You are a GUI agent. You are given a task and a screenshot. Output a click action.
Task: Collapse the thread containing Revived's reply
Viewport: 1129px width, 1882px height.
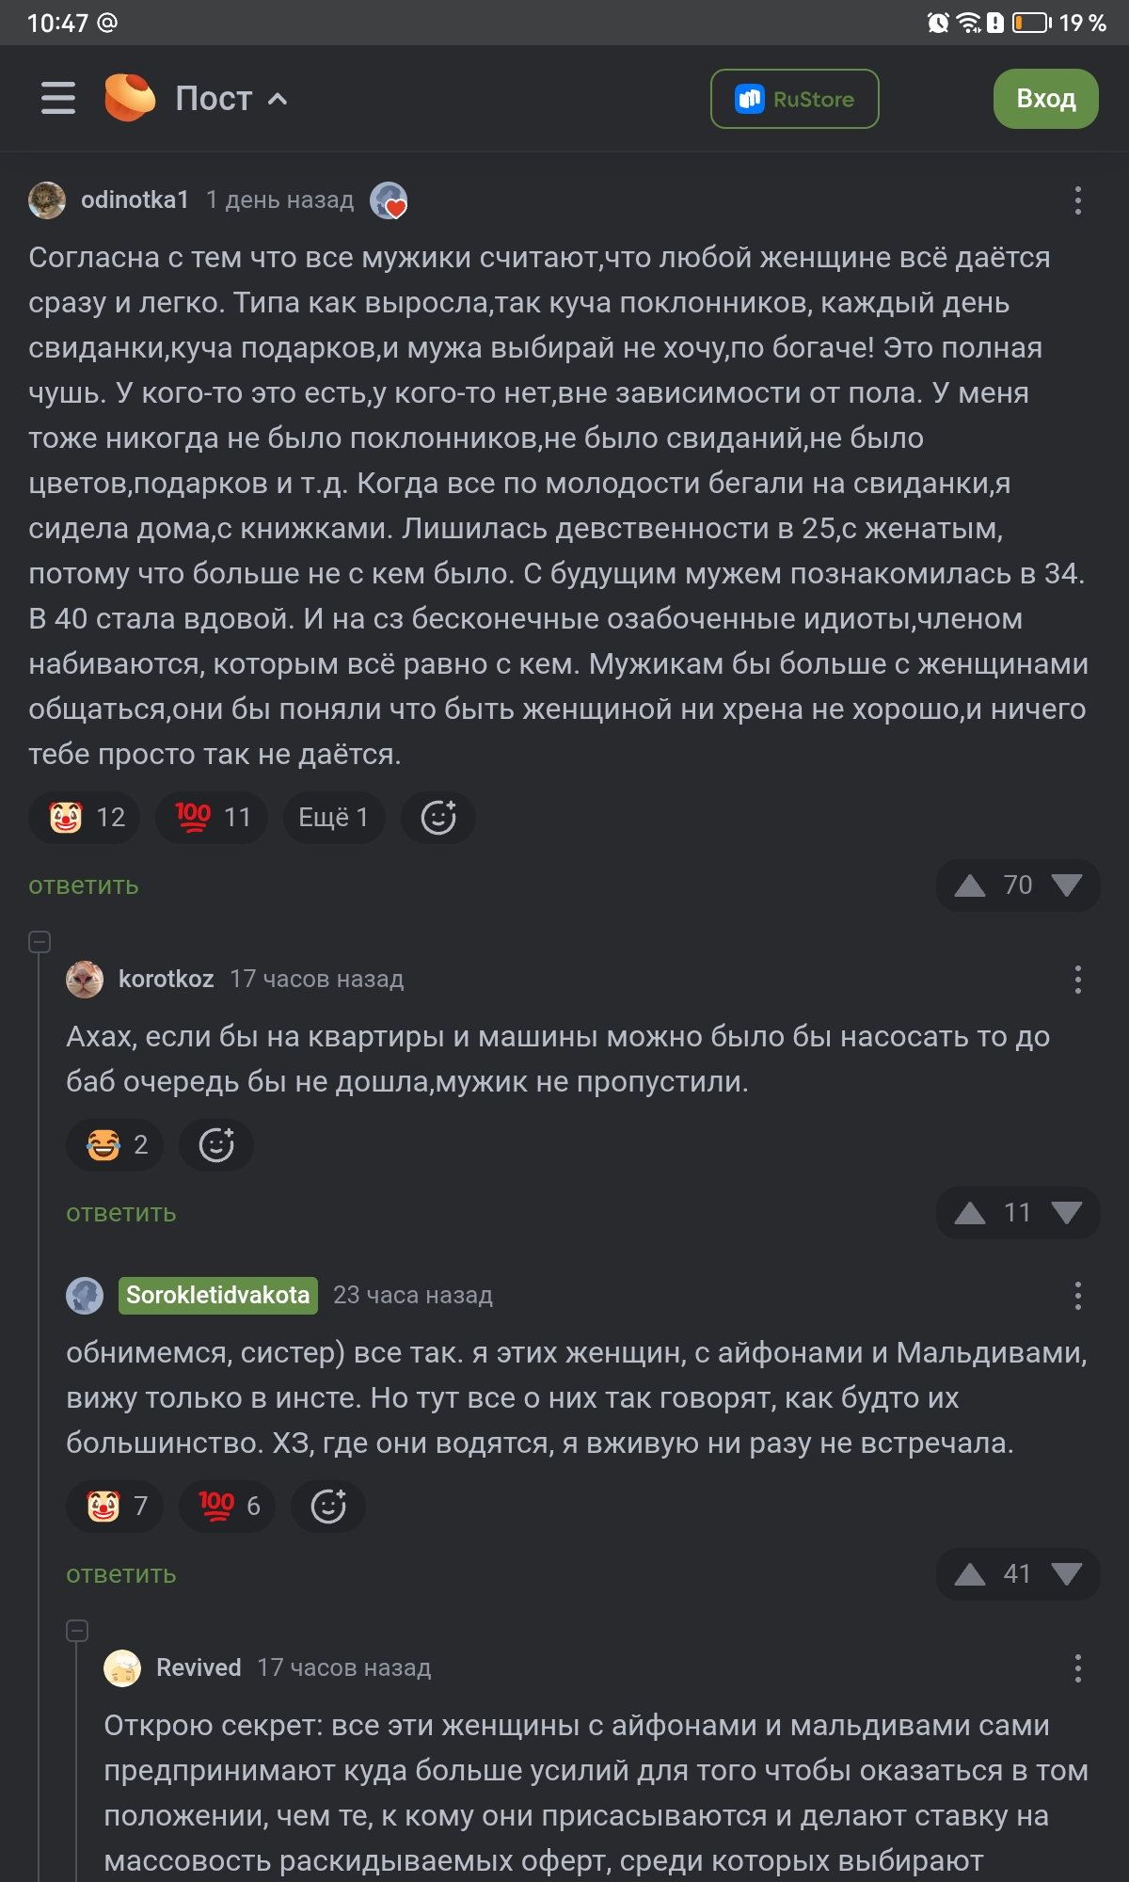(77, 1630)
